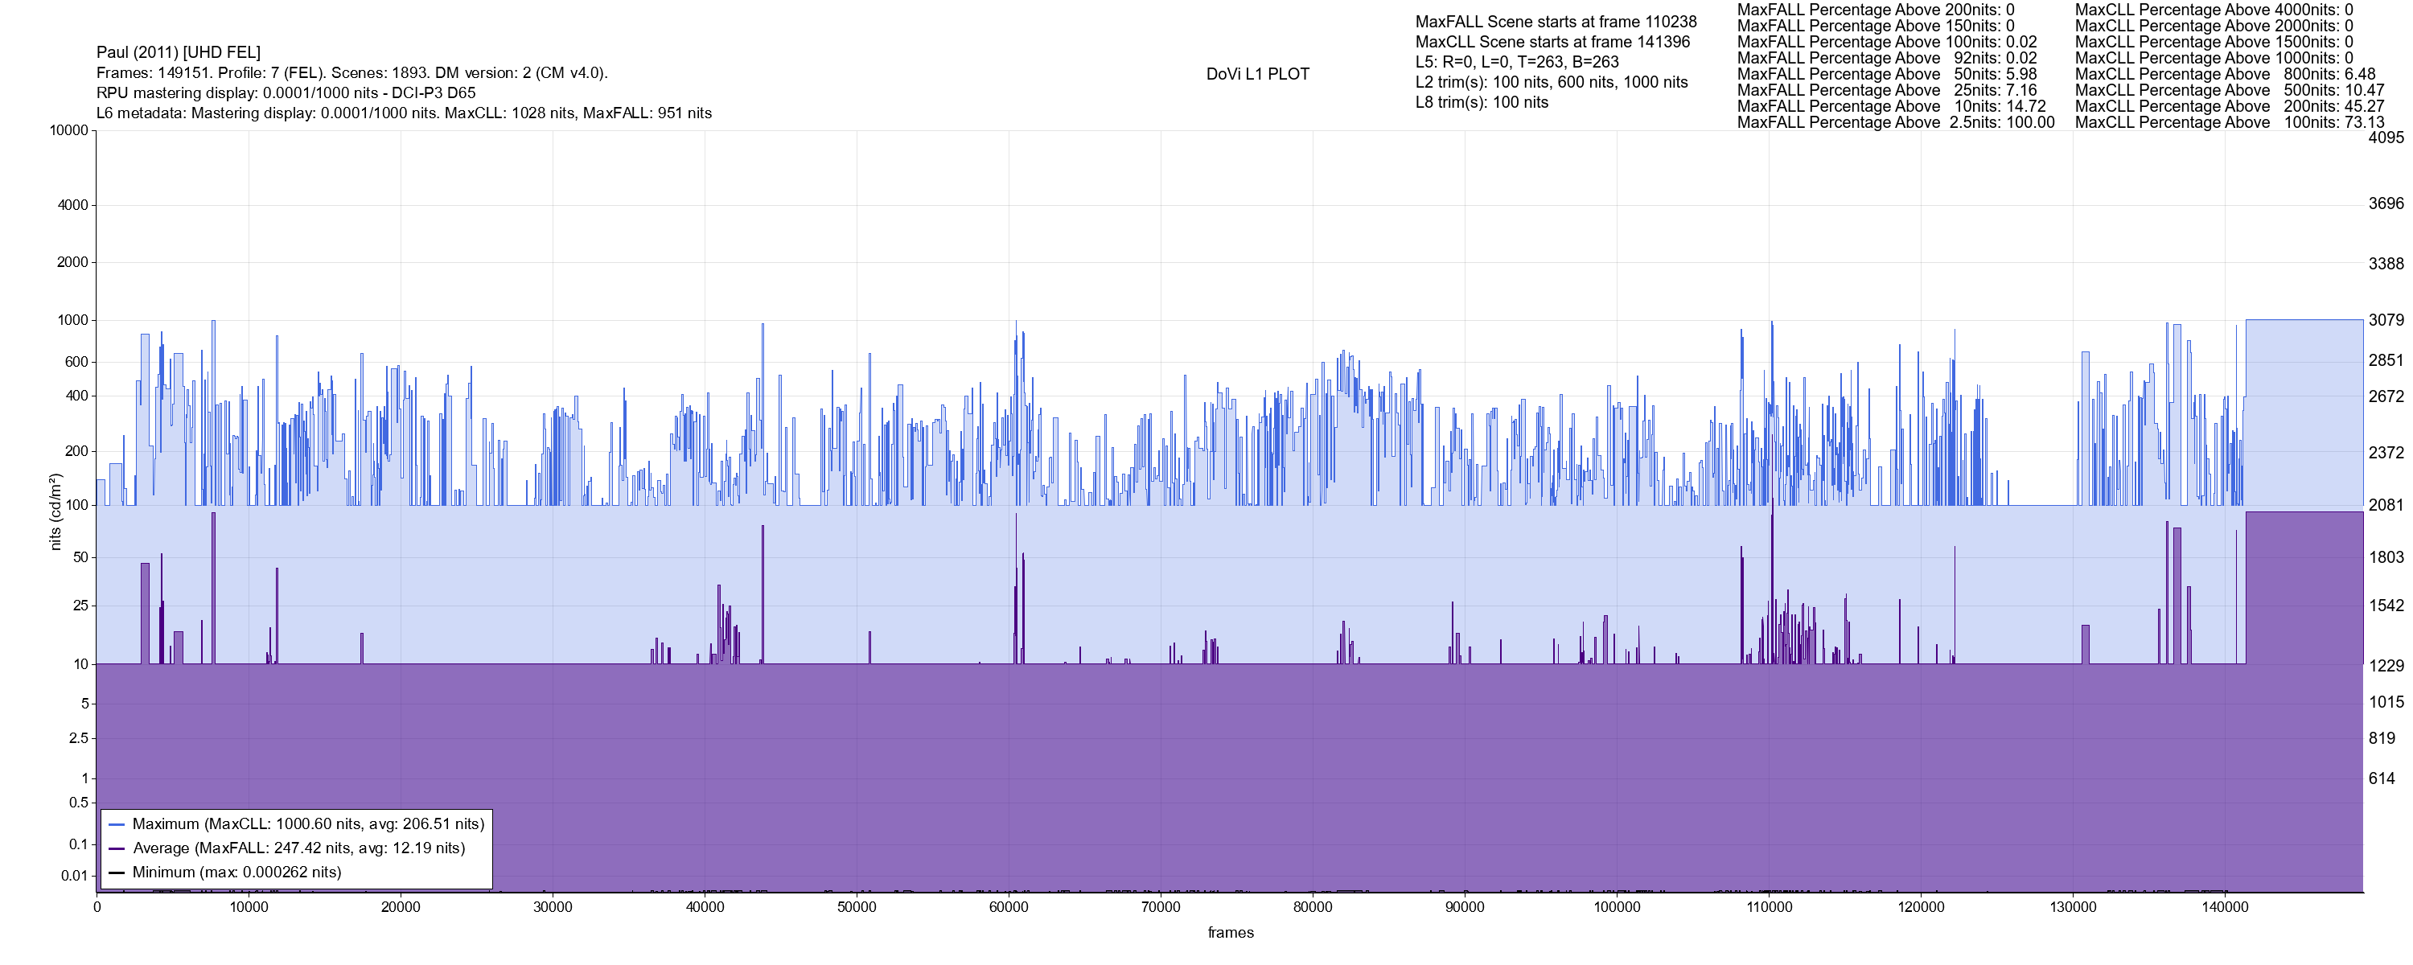Click the Minimum legend entry text

[x=236, y=873]
